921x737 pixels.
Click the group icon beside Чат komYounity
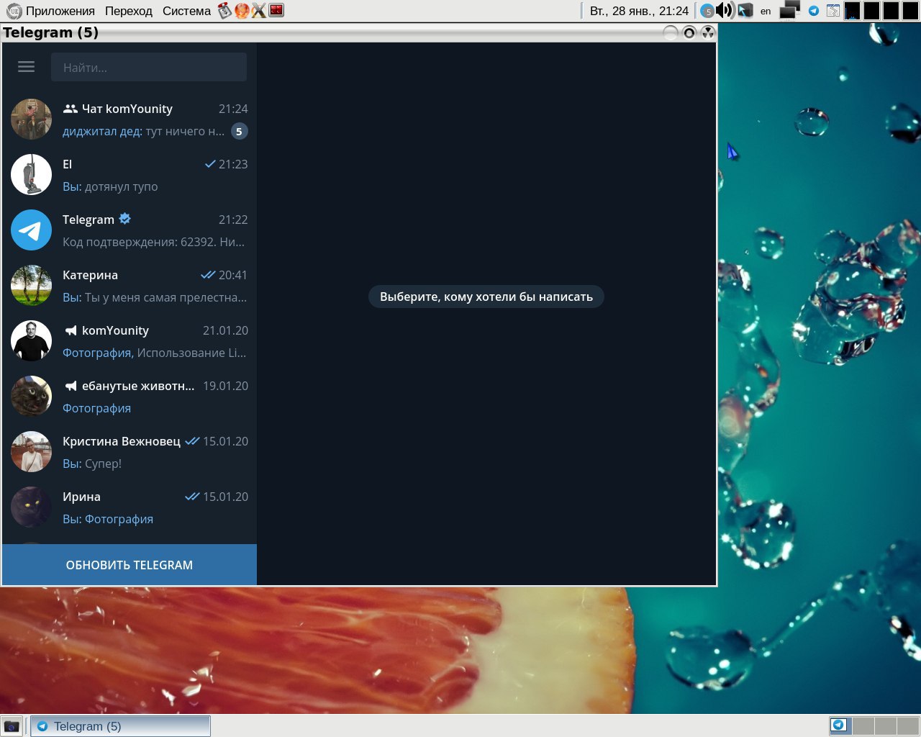tap(70, 109)
